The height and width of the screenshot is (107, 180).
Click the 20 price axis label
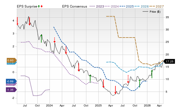(167, 55)
